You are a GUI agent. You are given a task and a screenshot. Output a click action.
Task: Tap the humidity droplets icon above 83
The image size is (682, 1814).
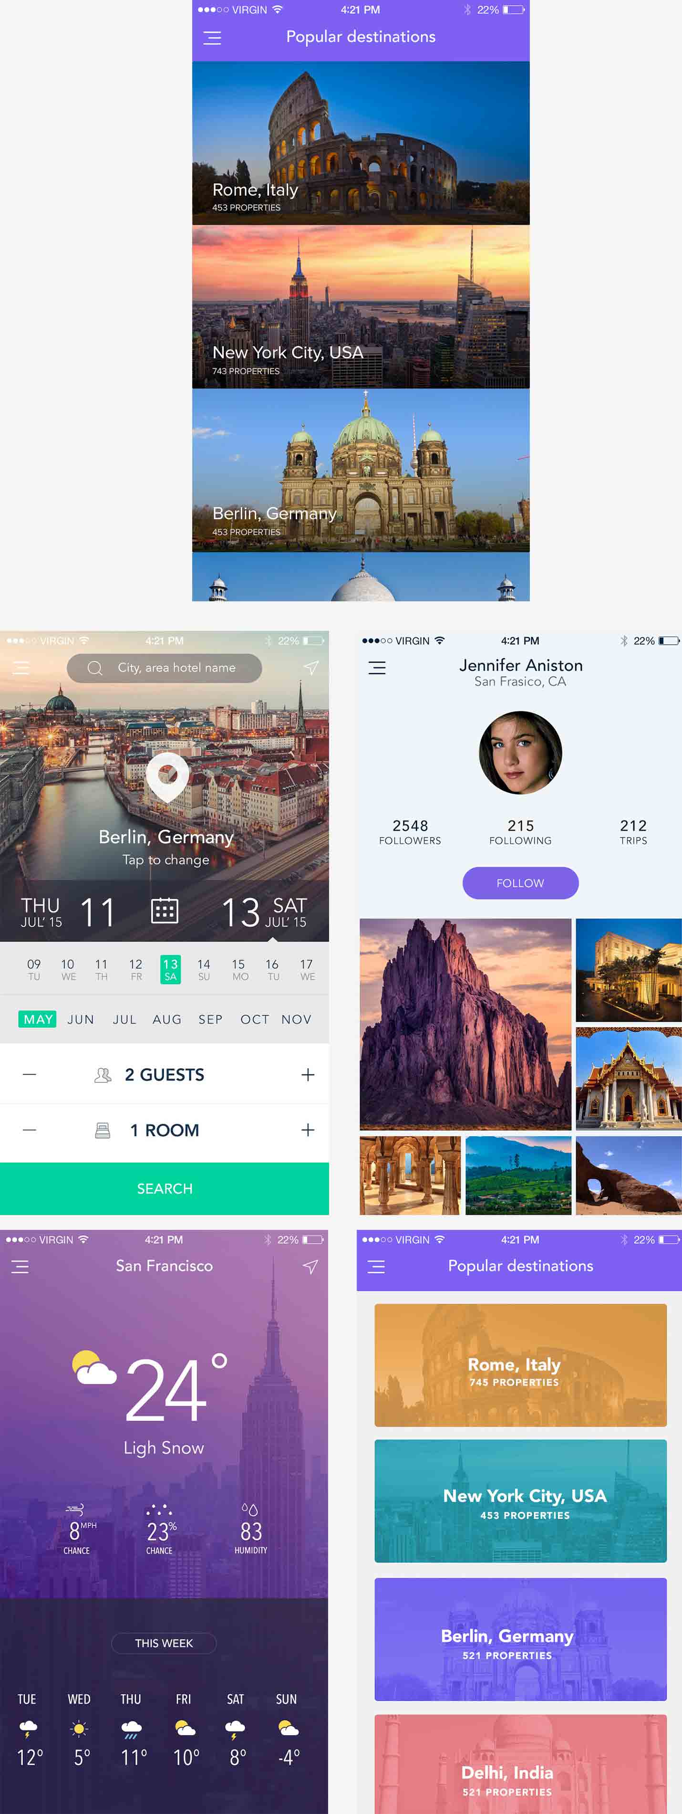(x=250, y=1509)
